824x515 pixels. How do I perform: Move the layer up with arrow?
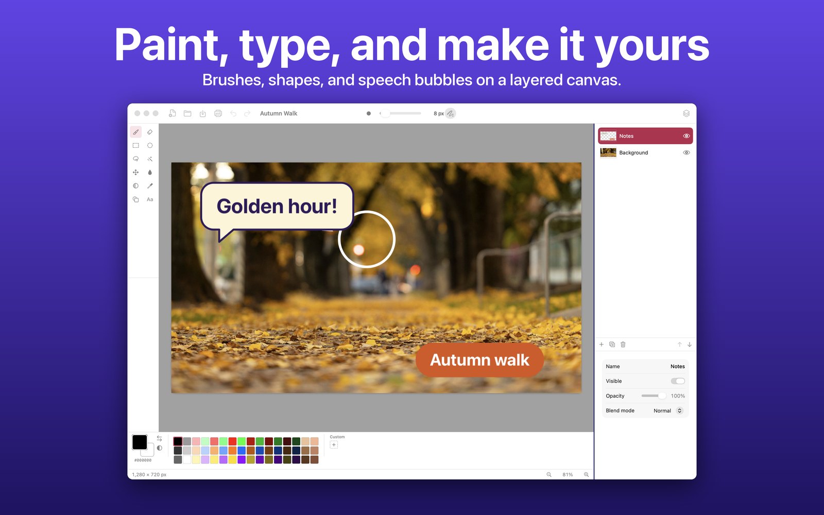click(x=679, y=345)
